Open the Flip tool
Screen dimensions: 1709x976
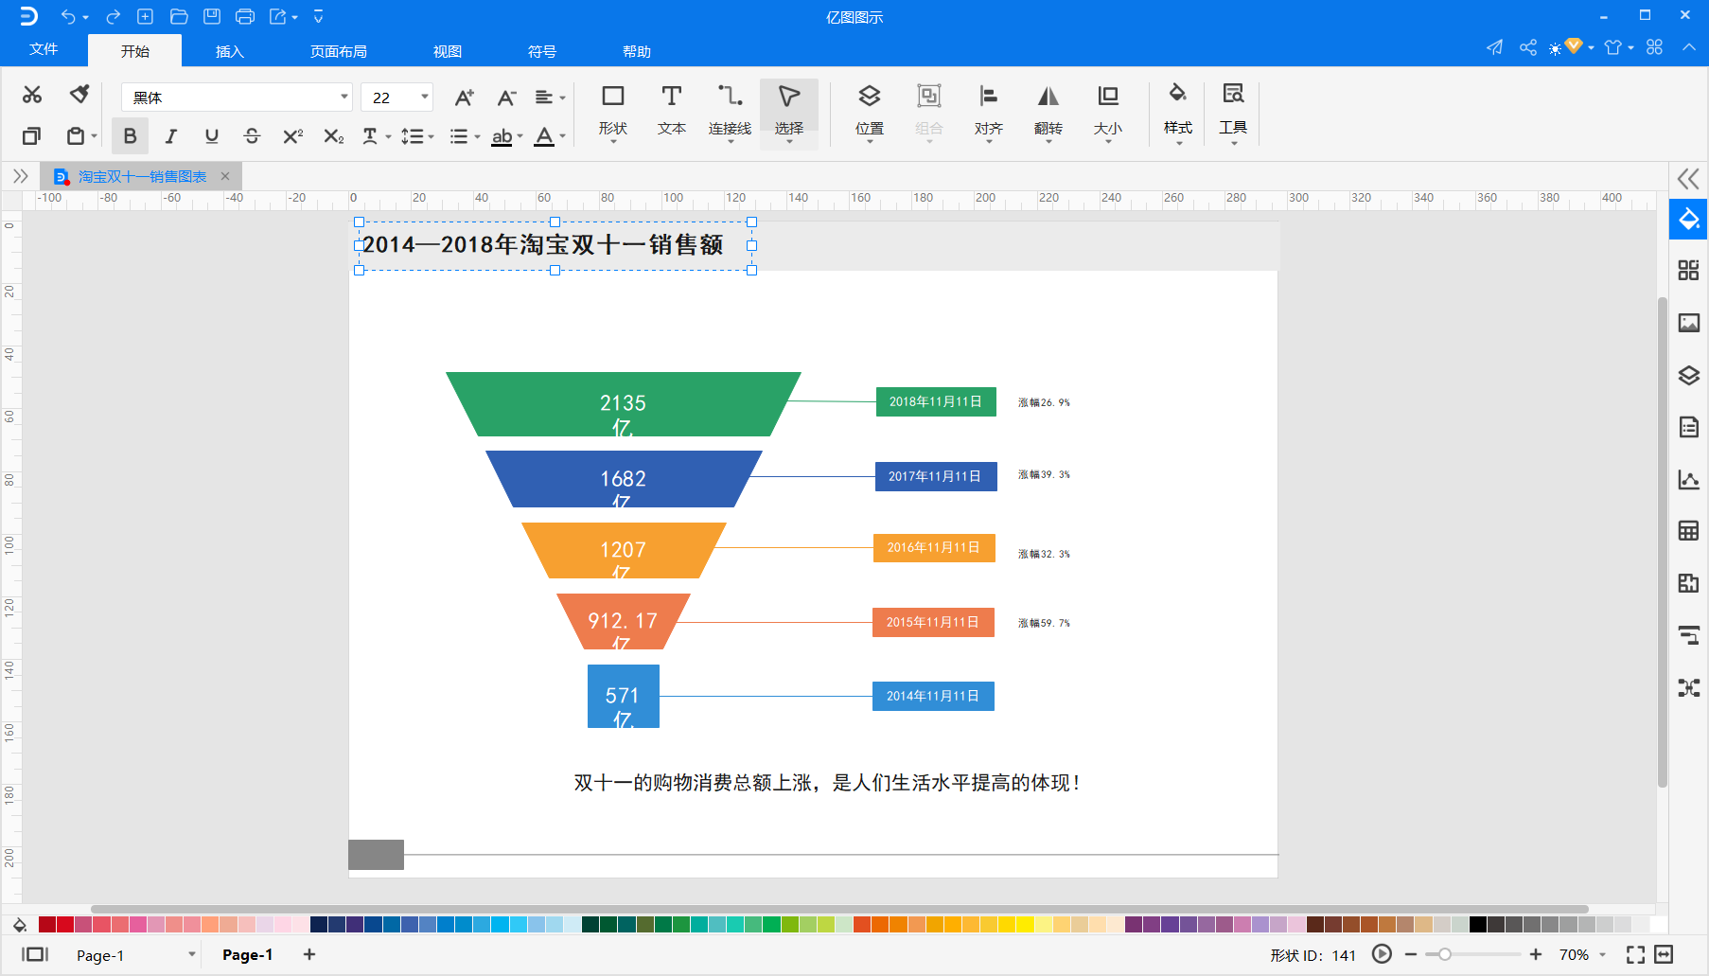(1048, 112)
